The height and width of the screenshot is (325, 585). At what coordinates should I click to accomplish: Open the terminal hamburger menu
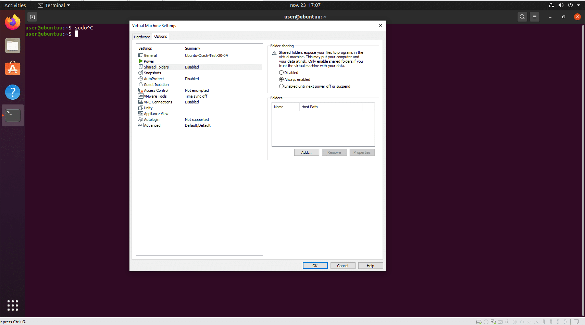tap(534, 17)
